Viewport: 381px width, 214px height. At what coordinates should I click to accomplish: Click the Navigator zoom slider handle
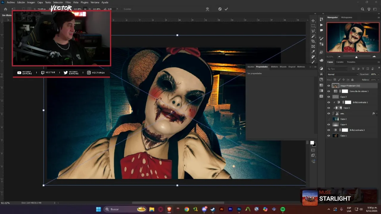[356, 57]
